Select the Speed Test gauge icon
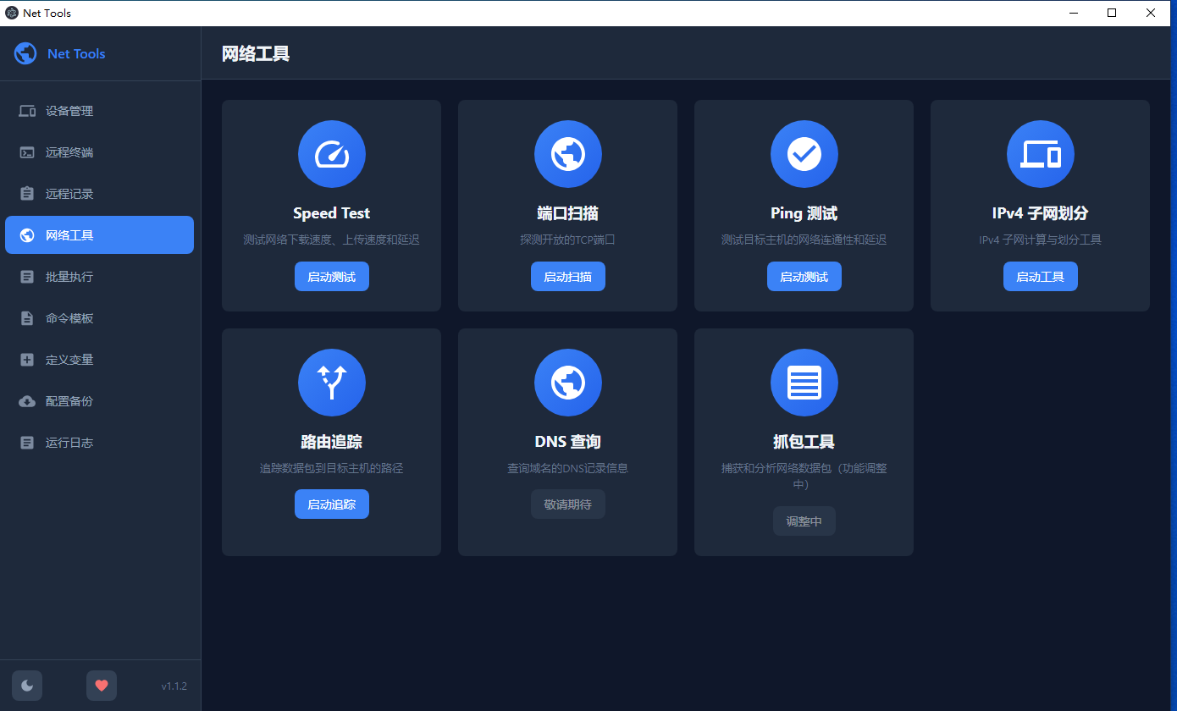1177x711 pixels. [331, 153]
